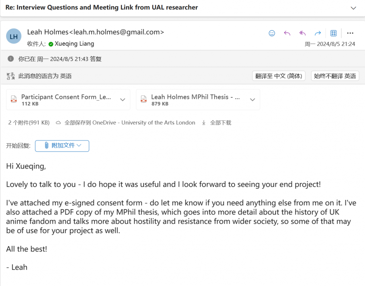Screen dimensions: 365x286
Task: Collapse the email subject header chevron
Action: click(353, 8)
